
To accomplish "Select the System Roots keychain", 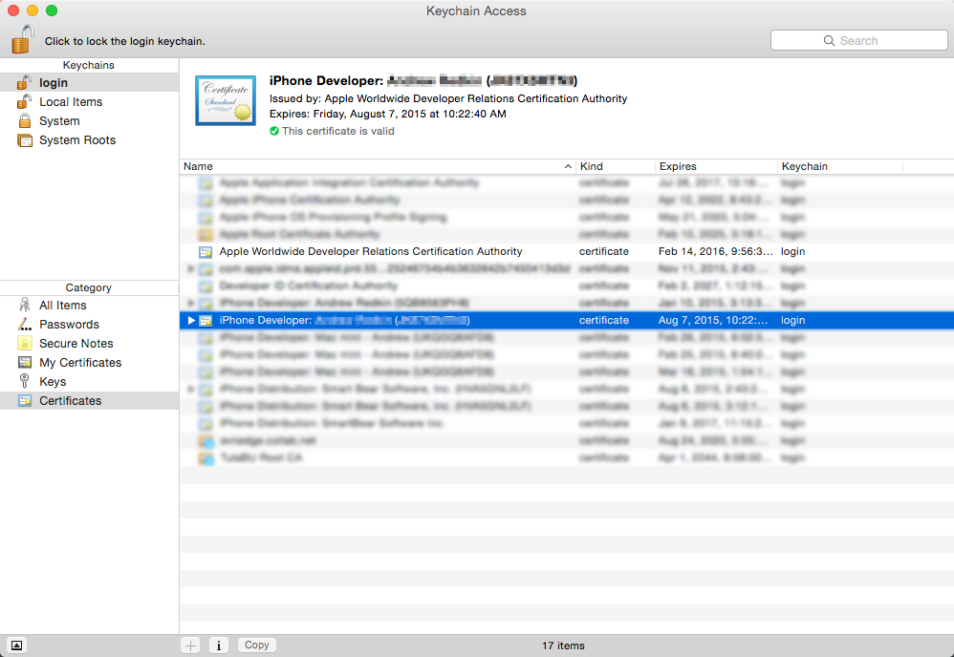I will (x=76, y=140).
